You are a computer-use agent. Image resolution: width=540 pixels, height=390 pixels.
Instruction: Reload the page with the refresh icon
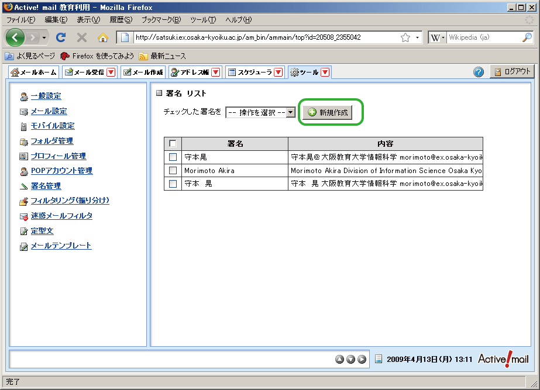click(60, 37)
